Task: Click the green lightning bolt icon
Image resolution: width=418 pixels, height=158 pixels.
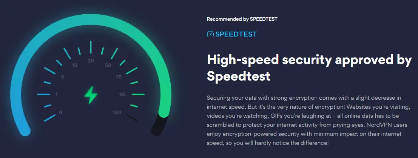Action: point(91,95)
